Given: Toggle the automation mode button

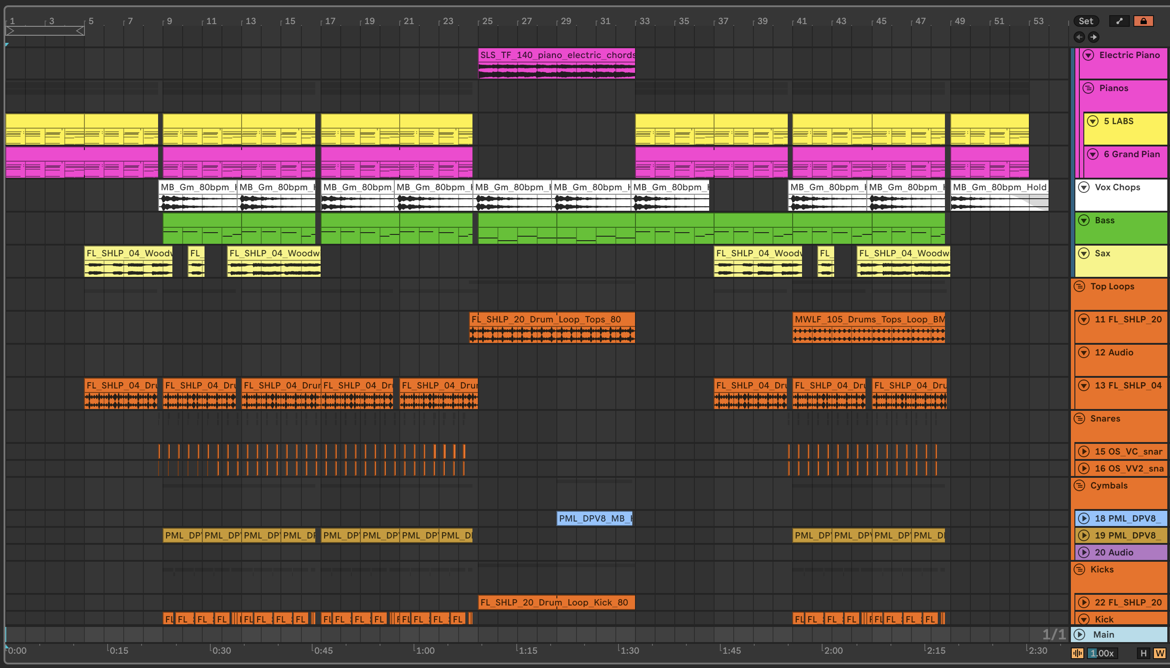Looking at the screenshot, I should pos(1119,21).
